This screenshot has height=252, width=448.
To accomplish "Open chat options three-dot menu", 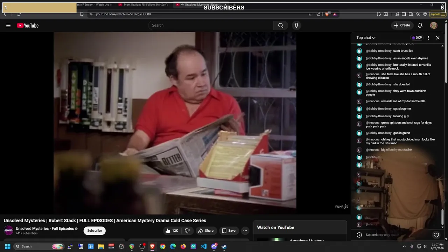I will click(x=428, y=38).
